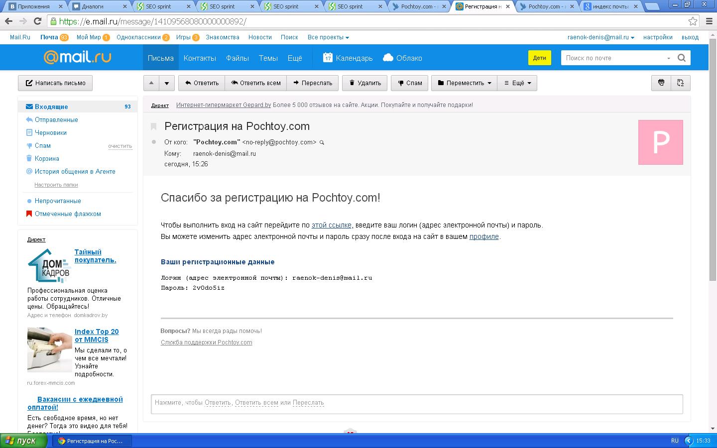
Task: Click the pink sender avatar P
Action: point(661,142)
